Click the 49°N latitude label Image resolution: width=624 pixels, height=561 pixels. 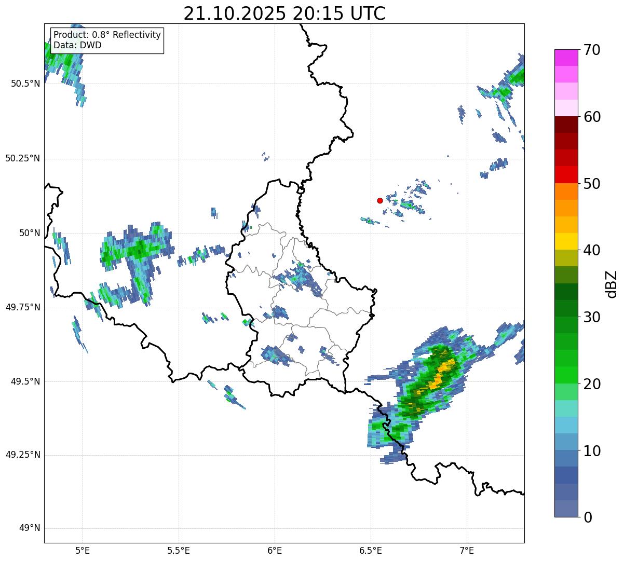(x=30, y=528)
